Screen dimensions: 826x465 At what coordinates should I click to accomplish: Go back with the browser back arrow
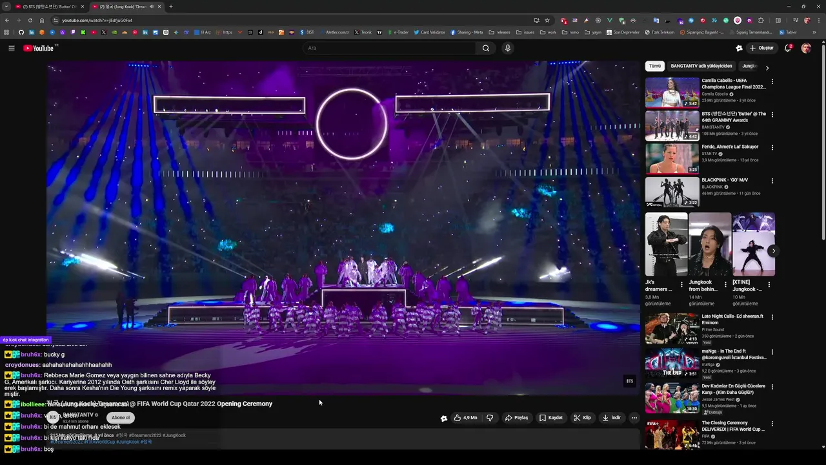pyautogui.click(x=7, y=20)
